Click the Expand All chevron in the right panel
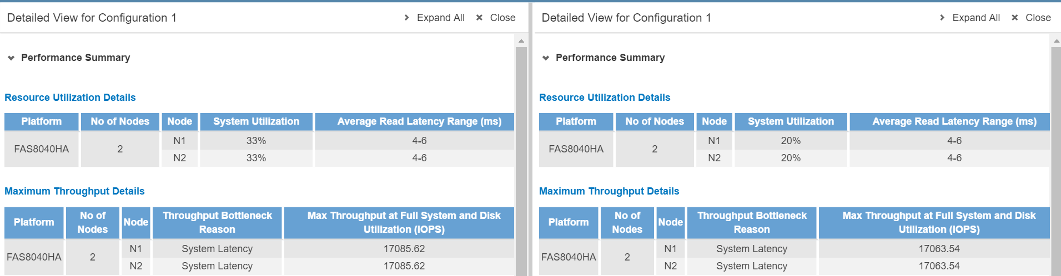This screenshot has width=1061, height=276. click(x=942, y=18)
